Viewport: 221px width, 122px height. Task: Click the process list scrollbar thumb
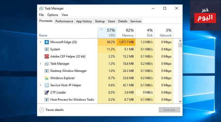coord(180,45)
